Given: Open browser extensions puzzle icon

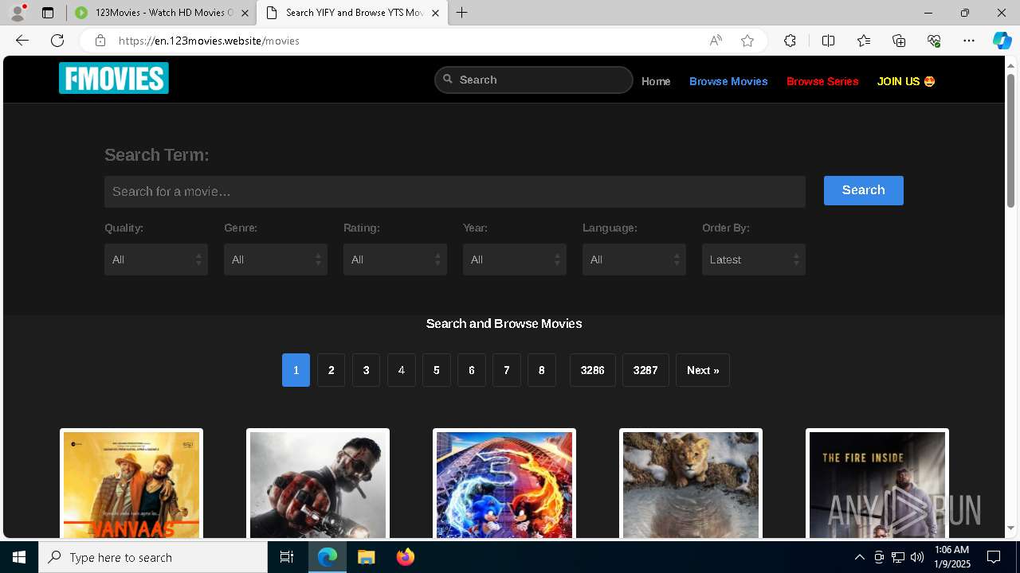Looking at the screenshot, I should click(790, 41).
